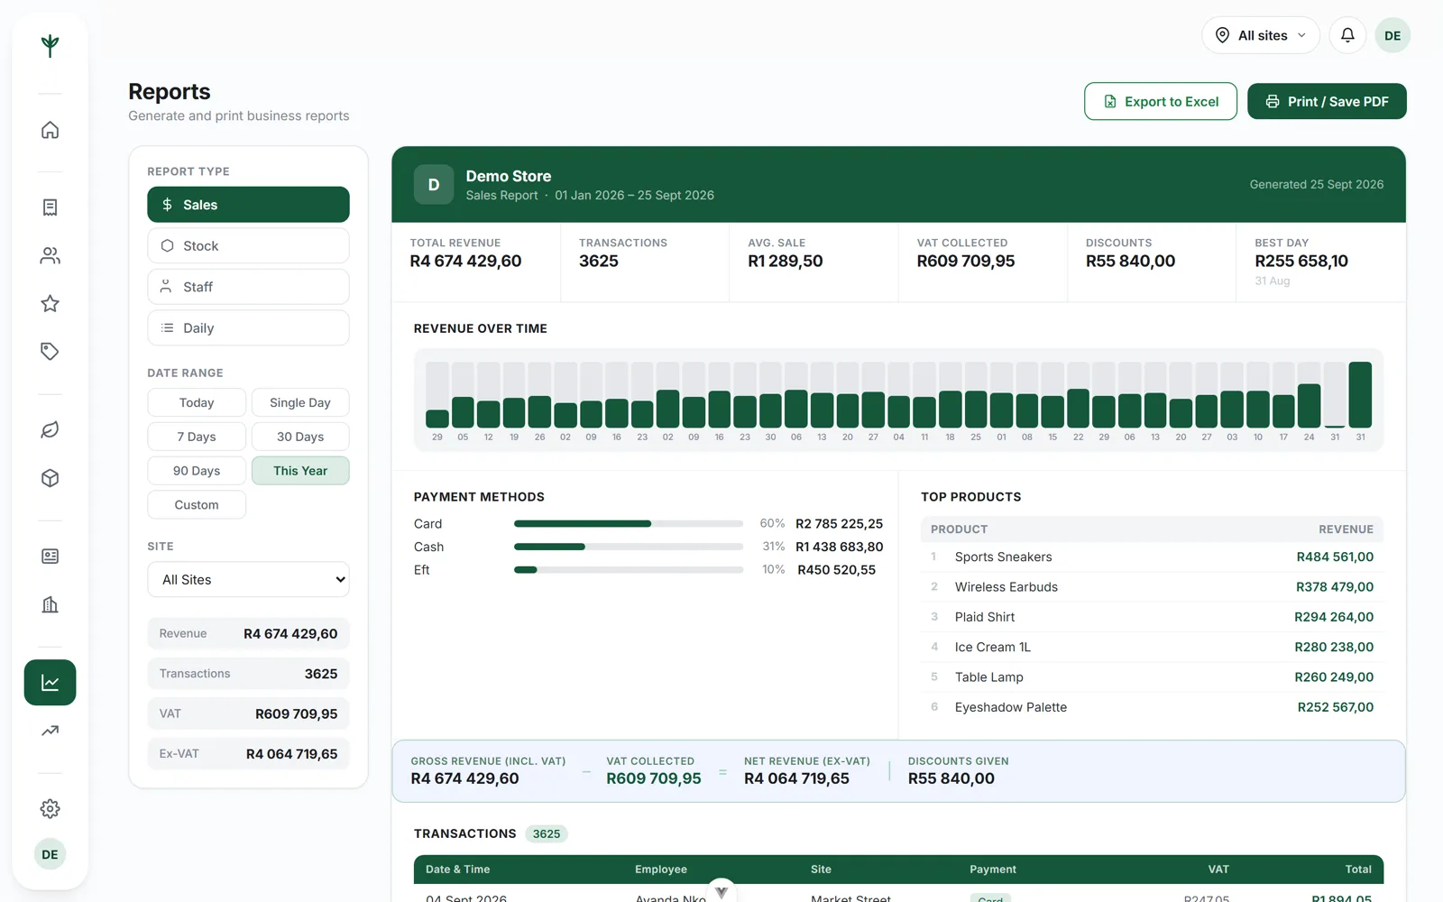1443x902 pixels.
Task: Click the Total Revenue R4 674 429,60 stat
Action: 476,262
